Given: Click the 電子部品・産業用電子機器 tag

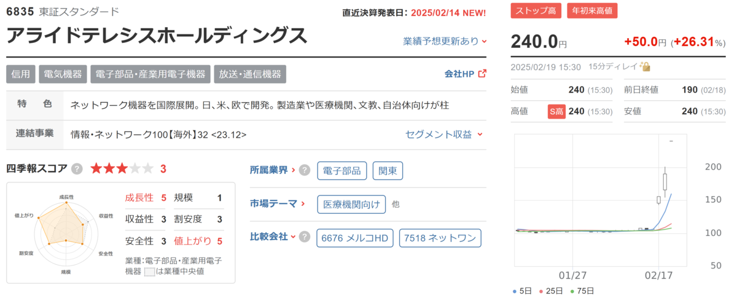Looking at the screenshot, I should (x=150, y=74).
